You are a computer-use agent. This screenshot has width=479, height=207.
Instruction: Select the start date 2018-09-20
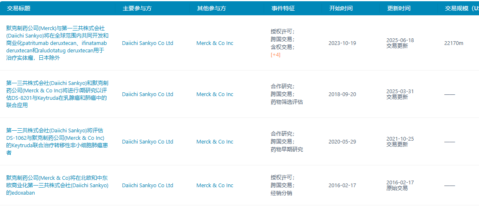342,94
